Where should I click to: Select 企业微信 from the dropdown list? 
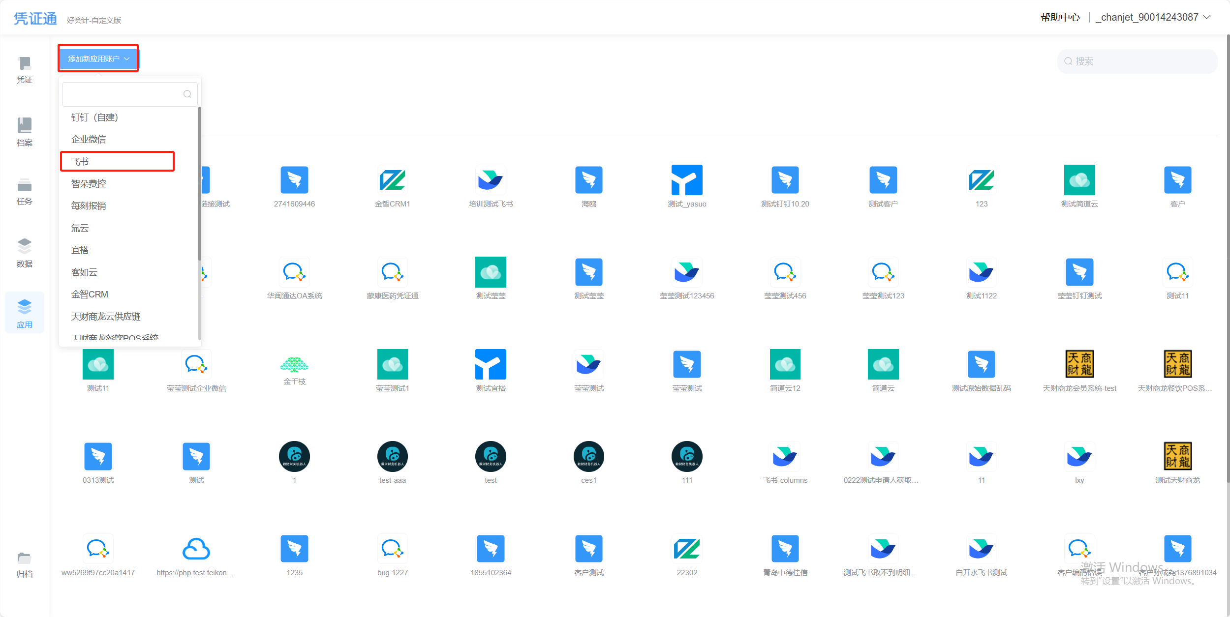pyautogui.click(x=129, y=139)
